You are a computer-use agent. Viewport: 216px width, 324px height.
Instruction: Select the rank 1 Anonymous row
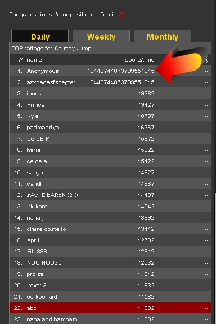110,71
